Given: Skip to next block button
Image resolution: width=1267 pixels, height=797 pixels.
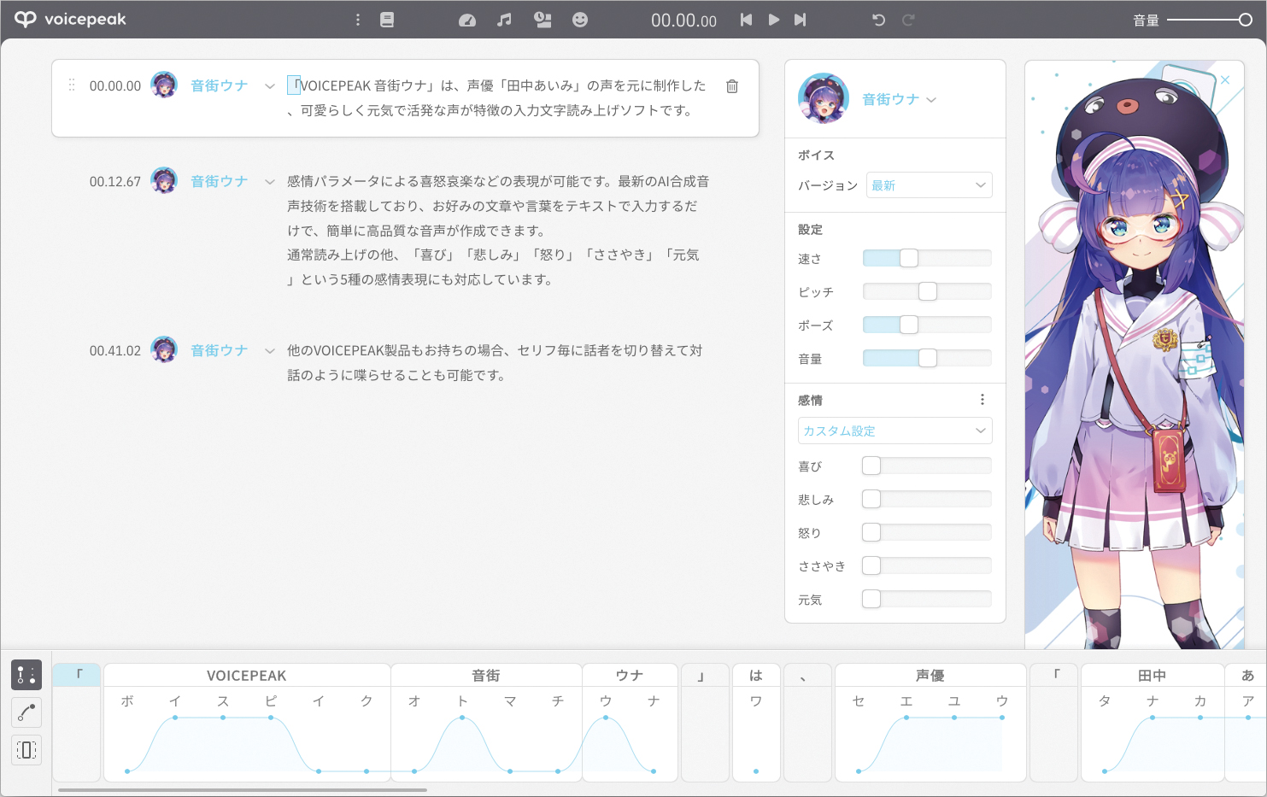Looking at the screenshot, I should (800, 20).
